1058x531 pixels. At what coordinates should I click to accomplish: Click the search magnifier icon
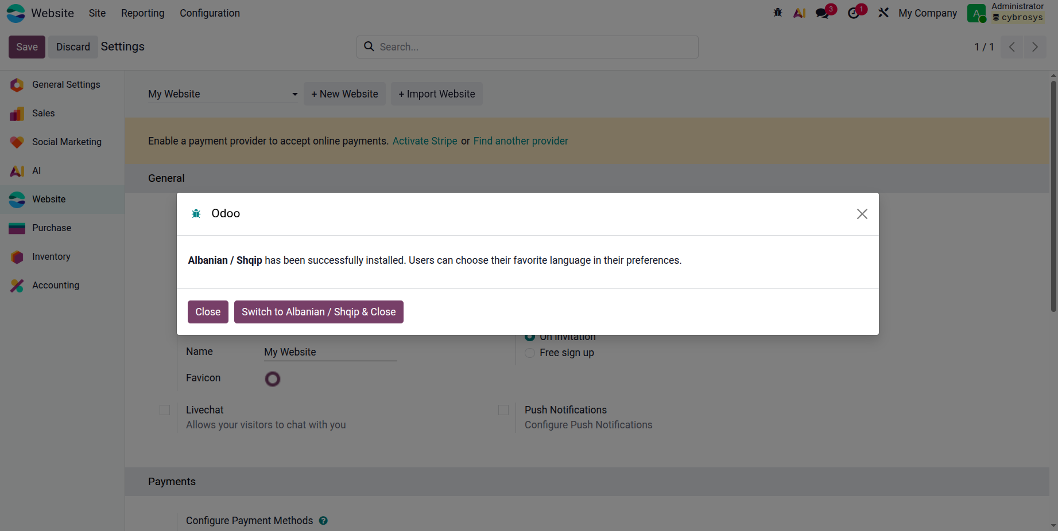click(x=369, y=46)
